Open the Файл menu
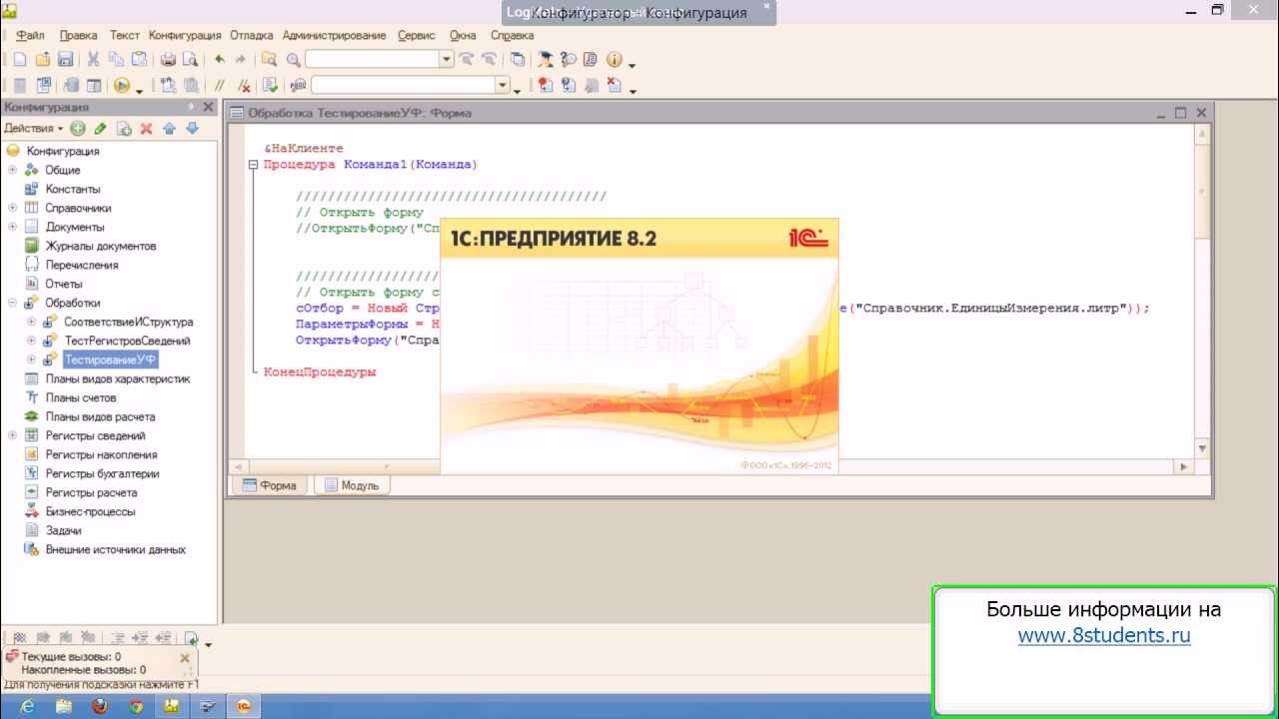This screenshot has height=719, width=1279. (x=30, y=35)
